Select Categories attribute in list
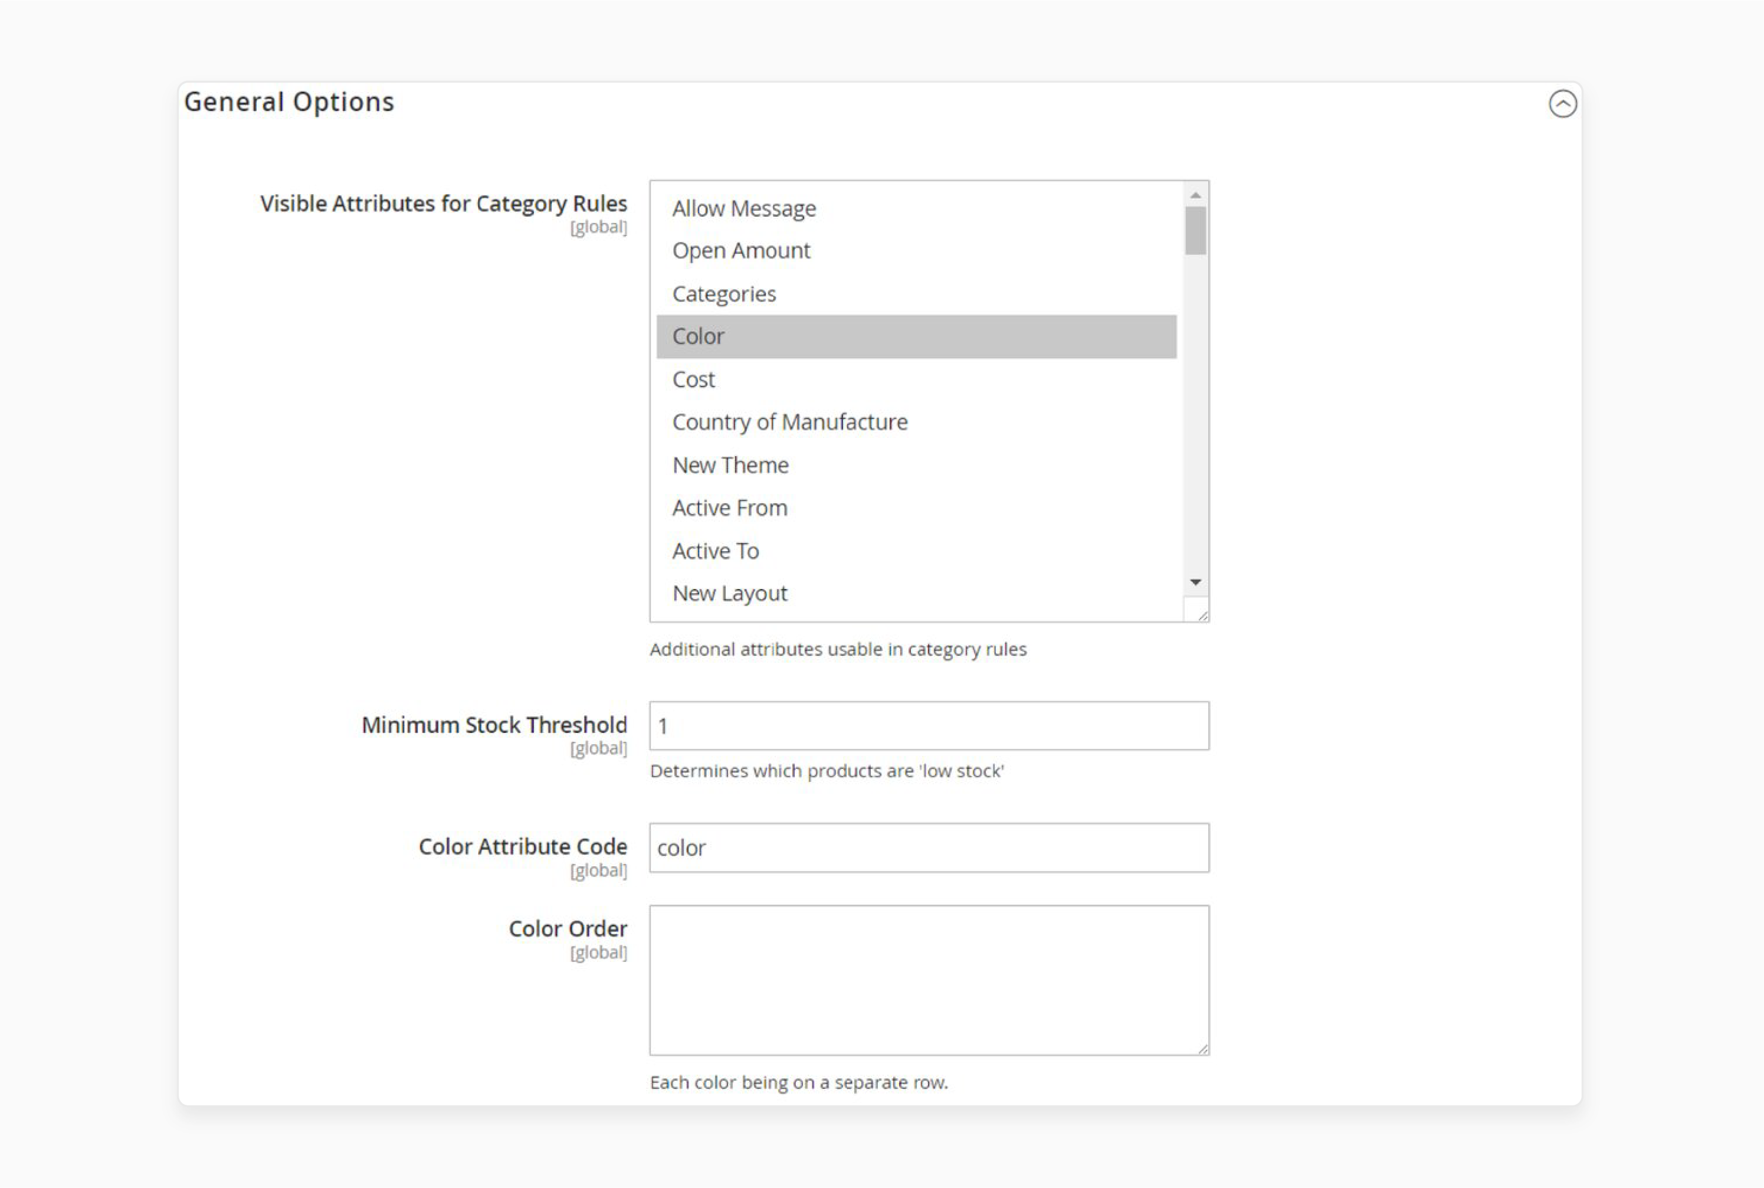This screenshot has height=1188, width=1764. pos(916,294)
